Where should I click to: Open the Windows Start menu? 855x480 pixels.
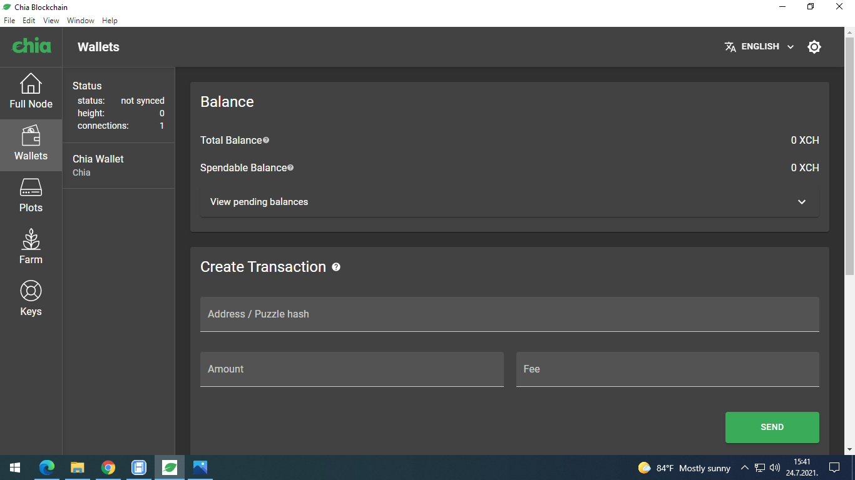point(15,467)
